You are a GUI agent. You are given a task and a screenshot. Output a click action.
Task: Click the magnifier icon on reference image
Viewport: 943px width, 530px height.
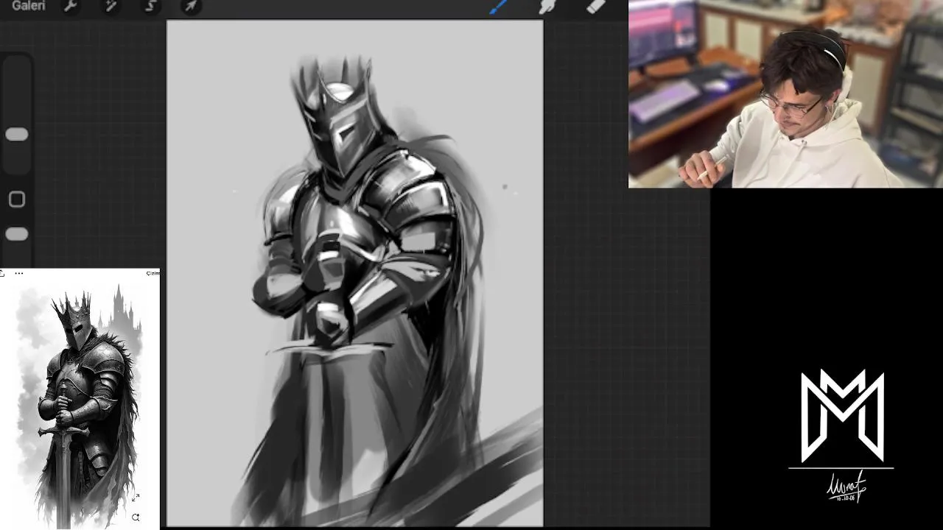click(x=136, y=517)
